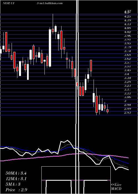This screenshot has height=194, width=138.
Task: Click the 50MA : 3.4 readout
Action: point(16,173)
